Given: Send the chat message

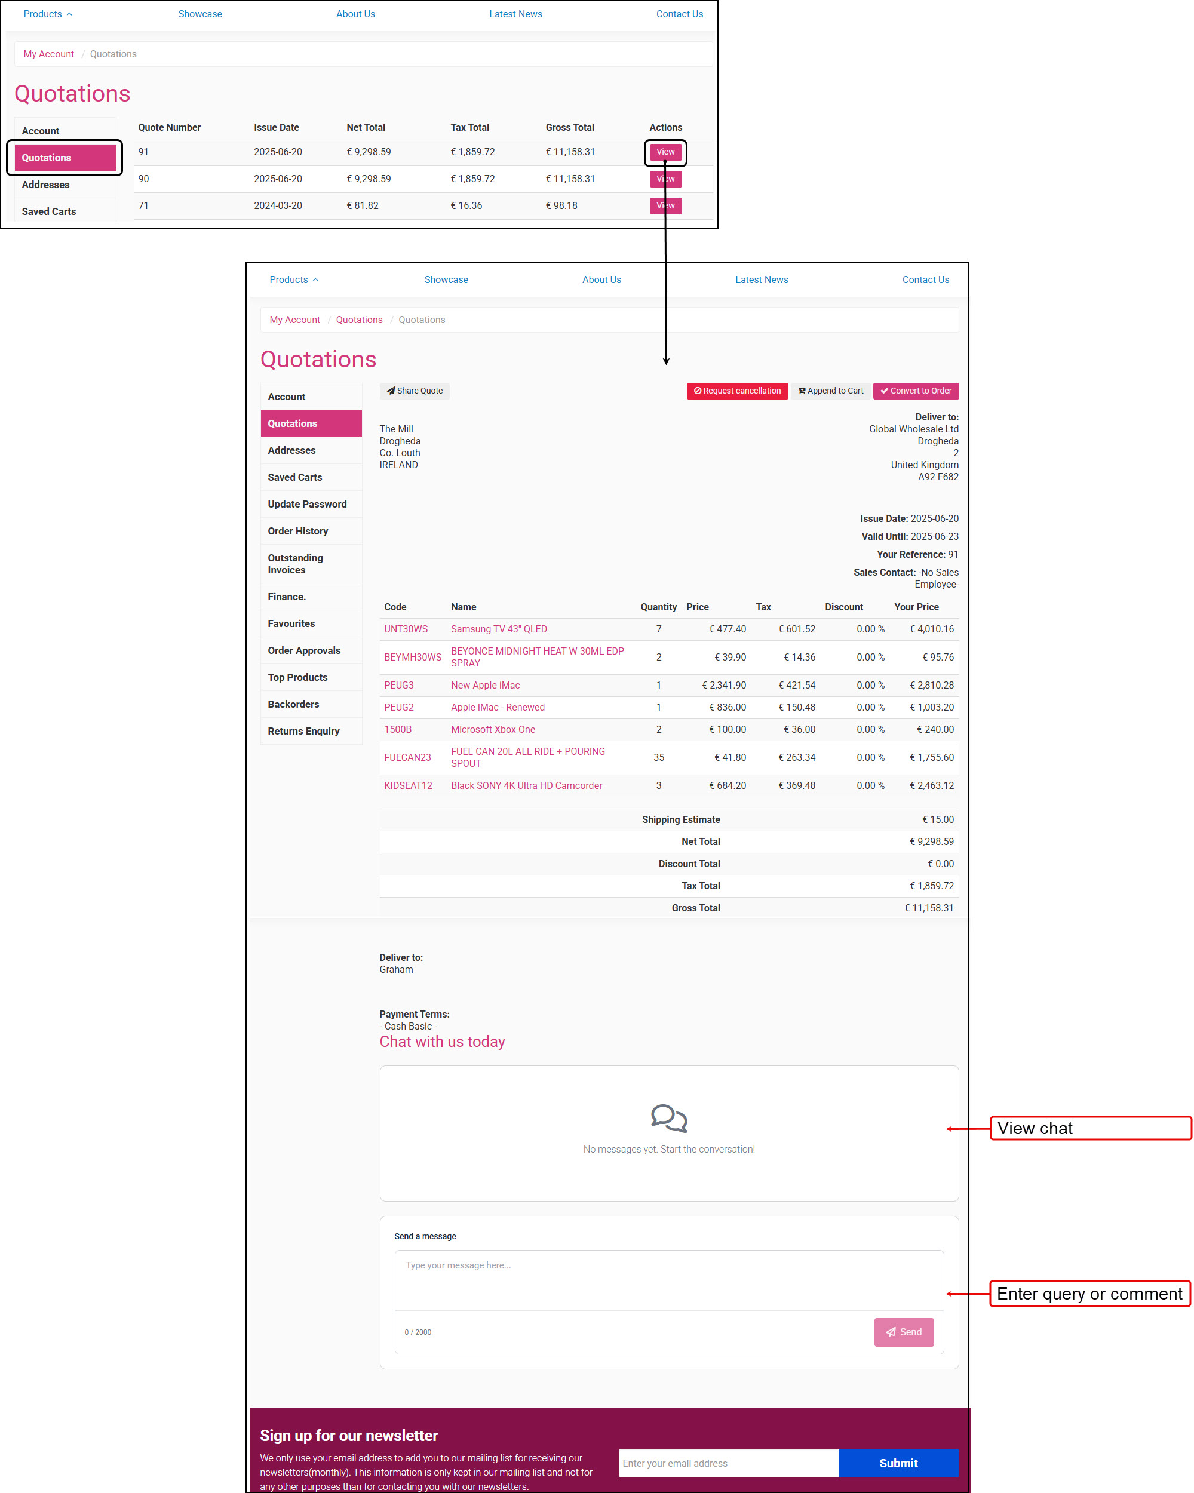Looking at the screenshot, I should tap(904, 1332).
